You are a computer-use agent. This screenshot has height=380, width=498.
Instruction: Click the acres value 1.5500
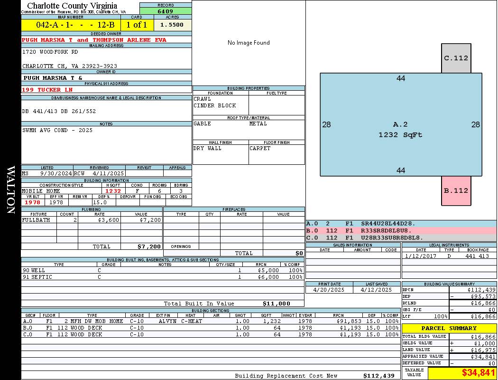click(172, 25)
